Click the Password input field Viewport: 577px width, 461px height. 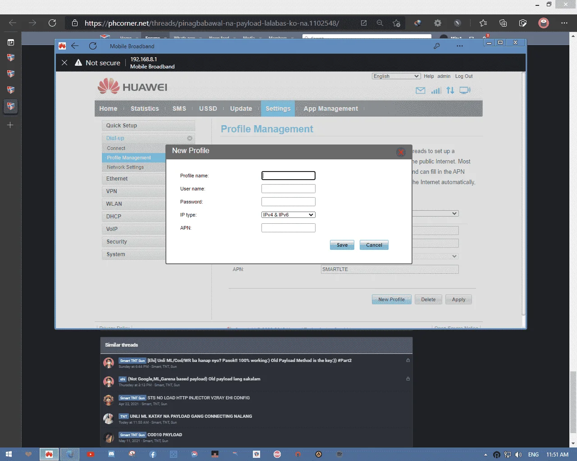pos(288,202)
